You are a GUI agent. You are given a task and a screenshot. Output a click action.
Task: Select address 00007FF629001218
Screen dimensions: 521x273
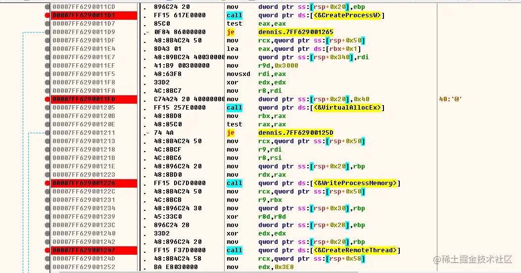click(84, 150)
